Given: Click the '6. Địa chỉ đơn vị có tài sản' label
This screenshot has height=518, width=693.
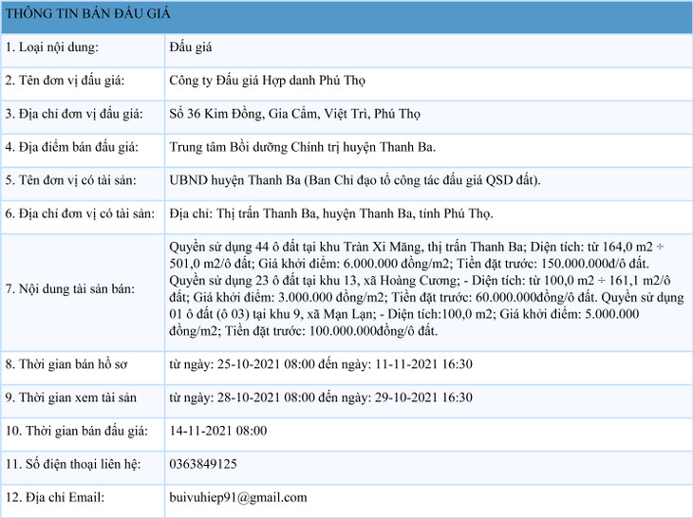Looking at the screenshot, I should click(x=80, y=213).
